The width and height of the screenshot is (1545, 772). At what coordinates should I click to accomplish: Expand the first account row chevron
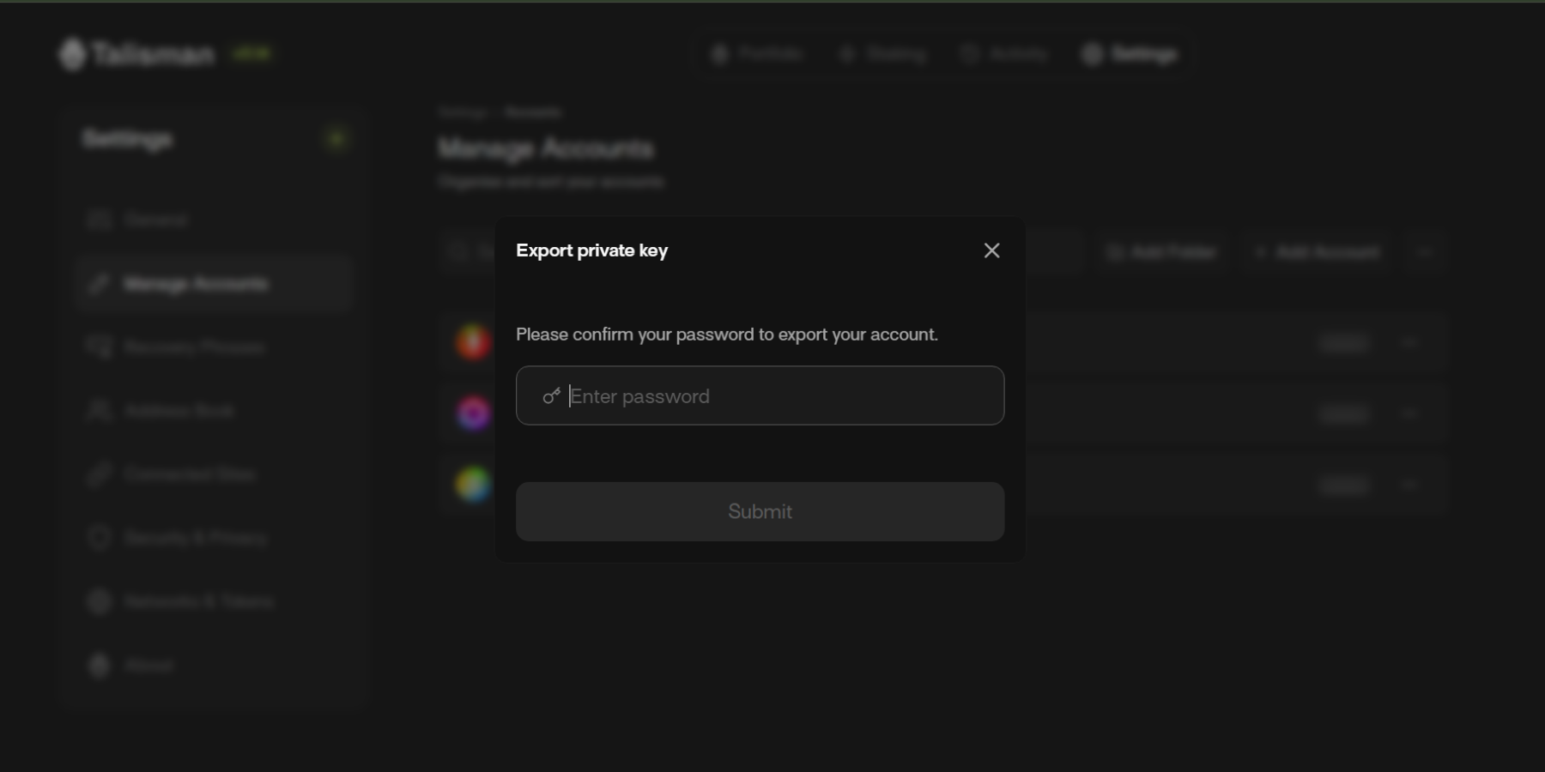(x=1409, y=343)
